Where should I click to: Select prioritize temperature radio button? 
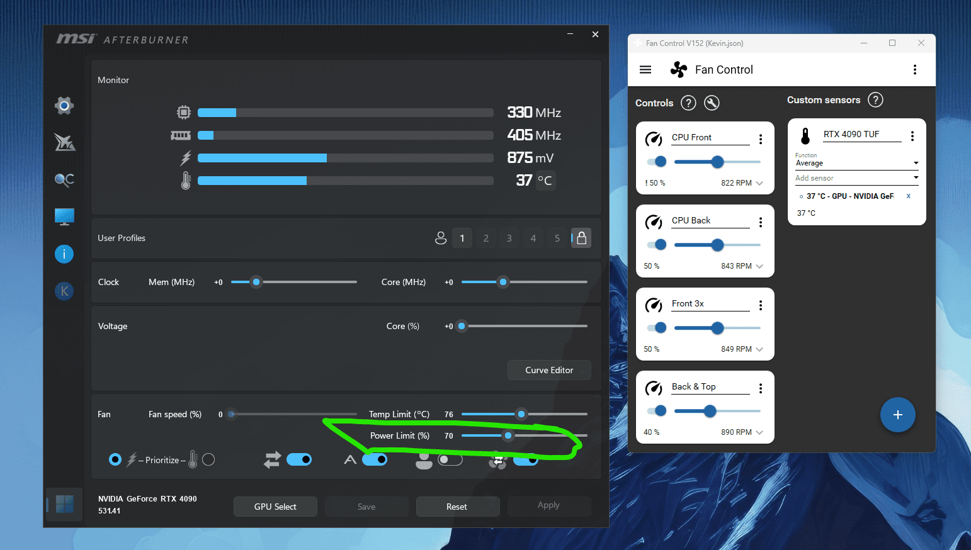[208, 459]
